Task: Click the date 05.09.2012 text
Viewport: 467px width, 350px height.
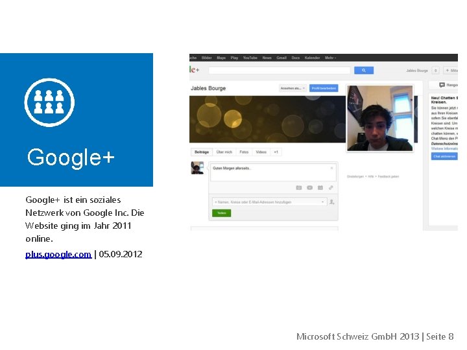Action: tap(121, 254)
